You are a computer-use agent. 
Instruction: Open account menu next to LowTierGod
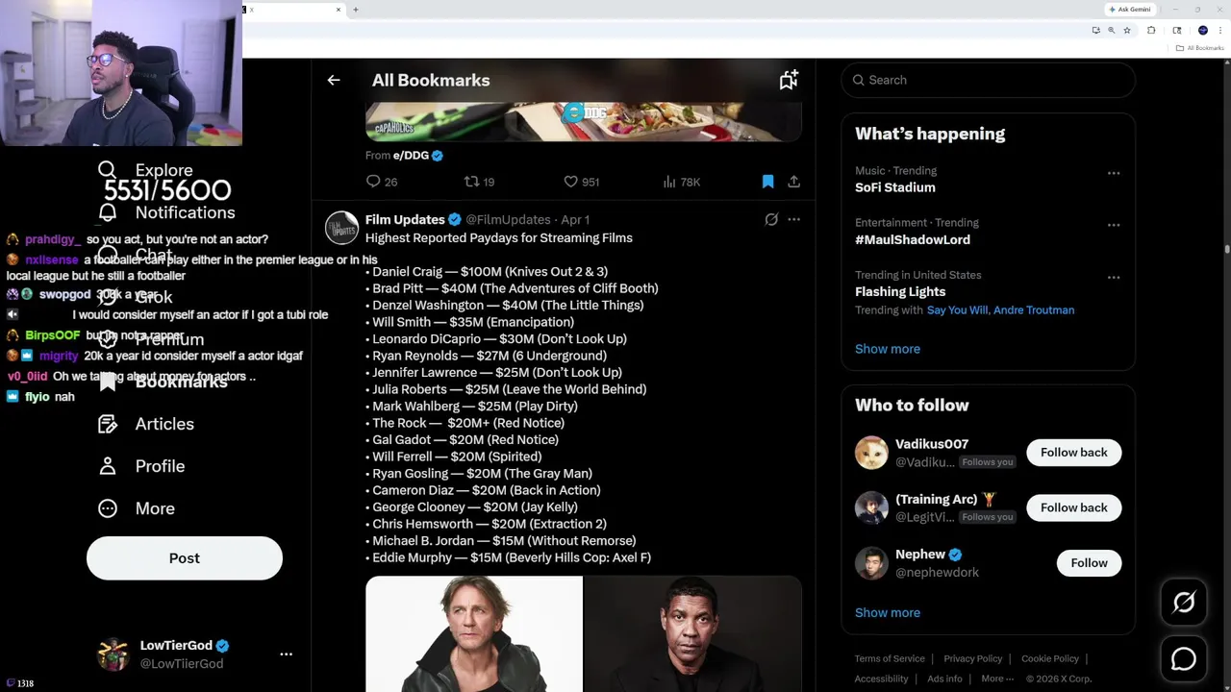tap(286, 654)
